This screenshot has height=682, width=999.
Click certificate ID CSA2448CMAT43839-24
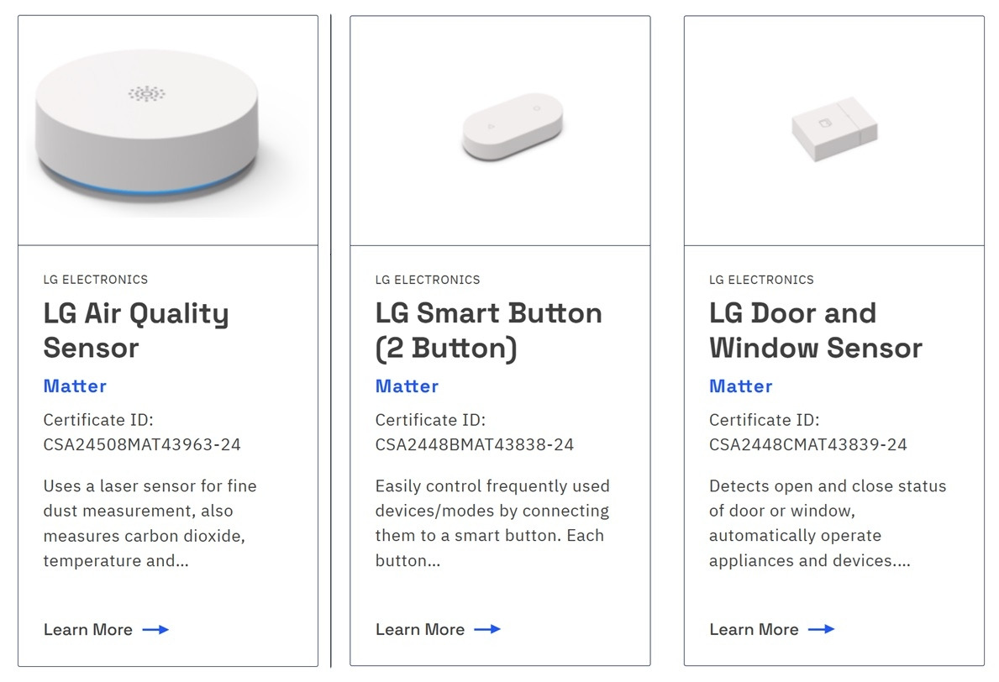coord(807,444)
